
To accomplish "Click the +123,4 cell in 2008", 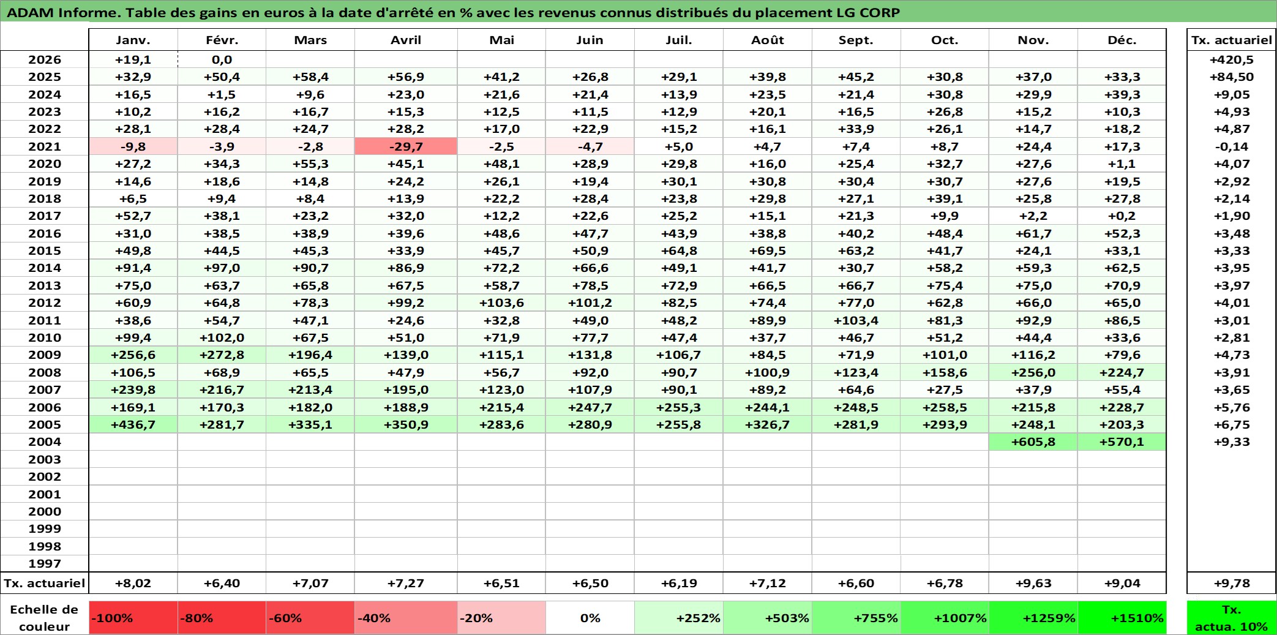I will [856, 372].
